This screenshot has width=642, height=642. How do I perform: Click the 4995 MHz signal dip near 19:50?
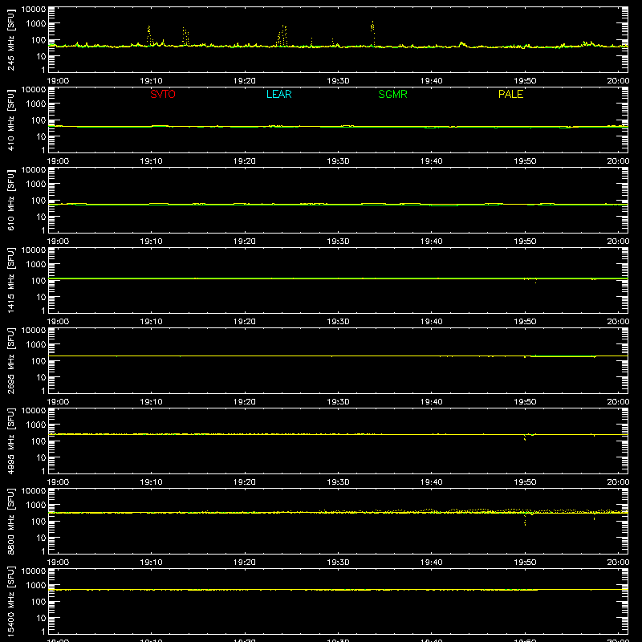525,437
